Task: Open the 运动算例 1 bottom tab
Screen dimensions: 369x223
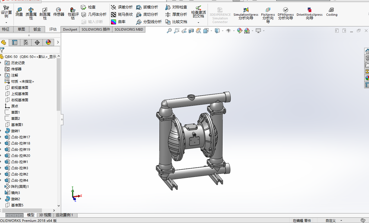Action: tap(64, 215)
